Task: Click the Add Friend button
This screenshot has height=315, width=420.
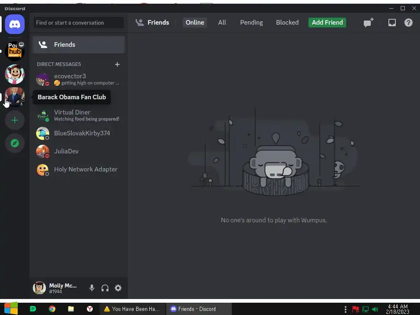Action: coord(327,23)
